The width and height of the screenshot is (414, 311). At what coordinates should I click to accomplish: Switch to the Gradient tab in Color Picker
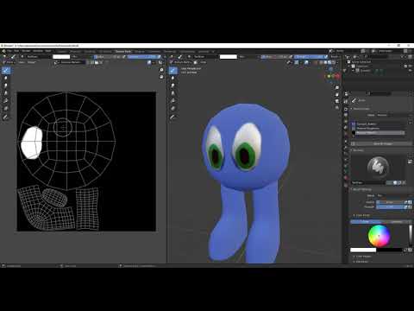coord(396,221)
